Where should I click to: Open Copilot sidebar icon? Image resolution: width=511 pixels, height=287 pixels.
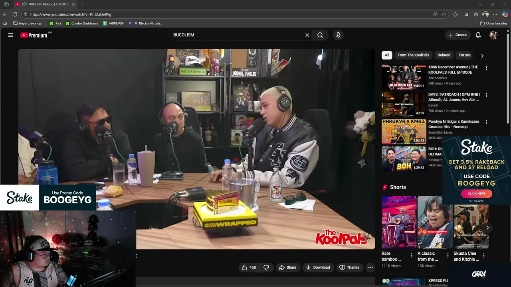(x=505, y=14)
